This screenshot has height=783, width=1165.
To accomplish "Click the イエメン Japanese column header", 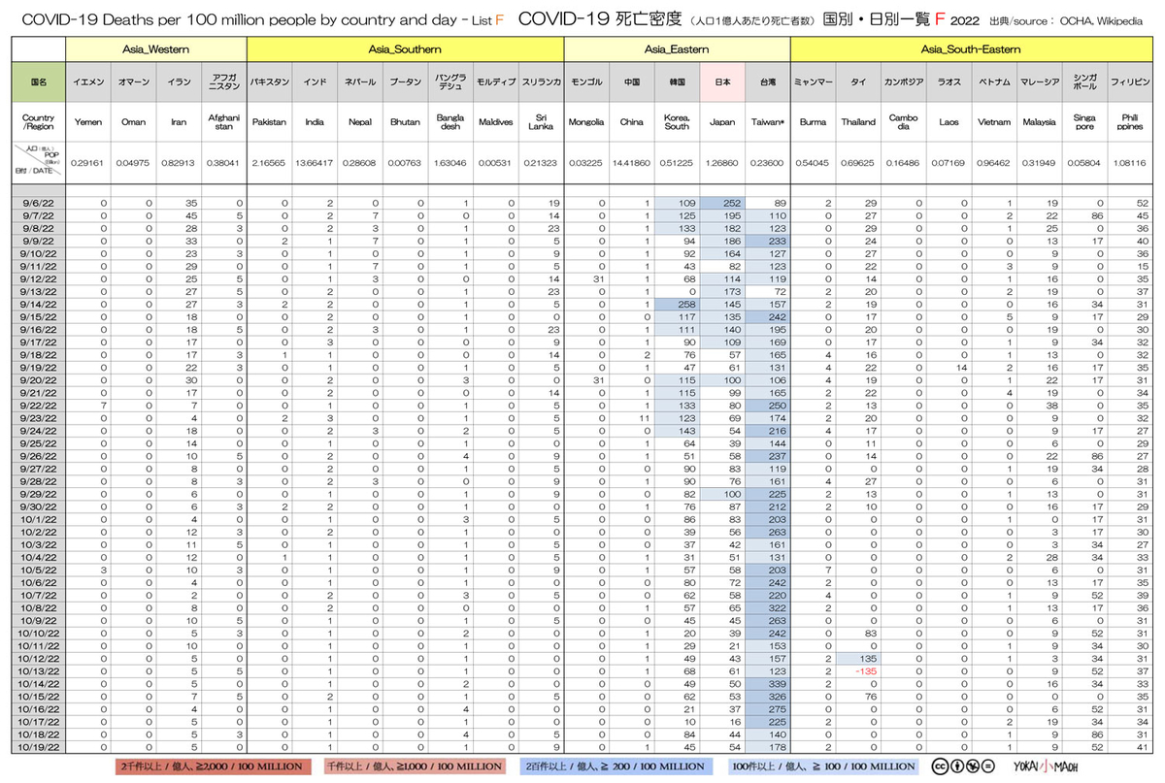I will 88,83.
